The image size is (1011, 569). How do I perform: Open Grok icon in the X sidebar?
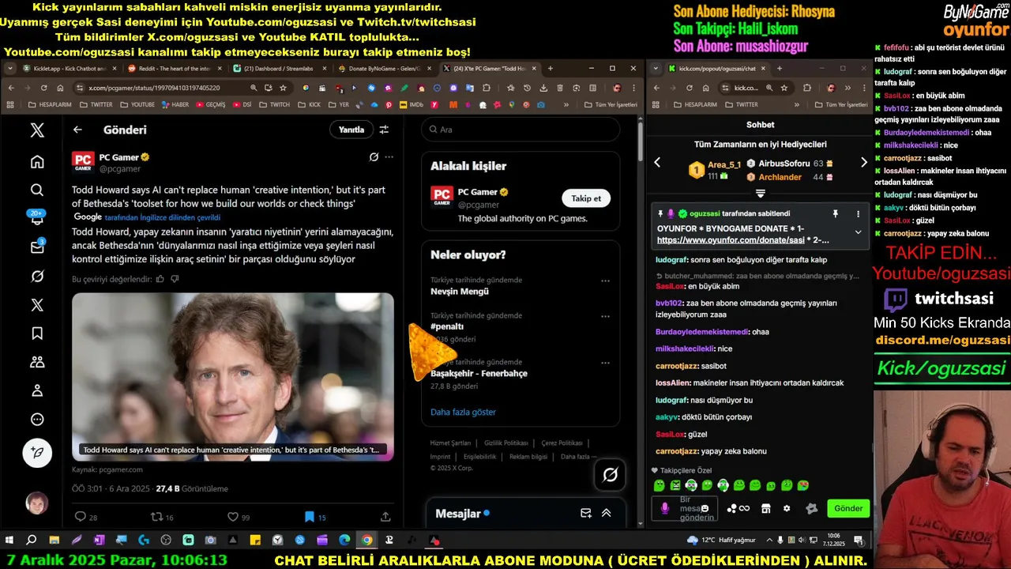[x=37, y=277]
